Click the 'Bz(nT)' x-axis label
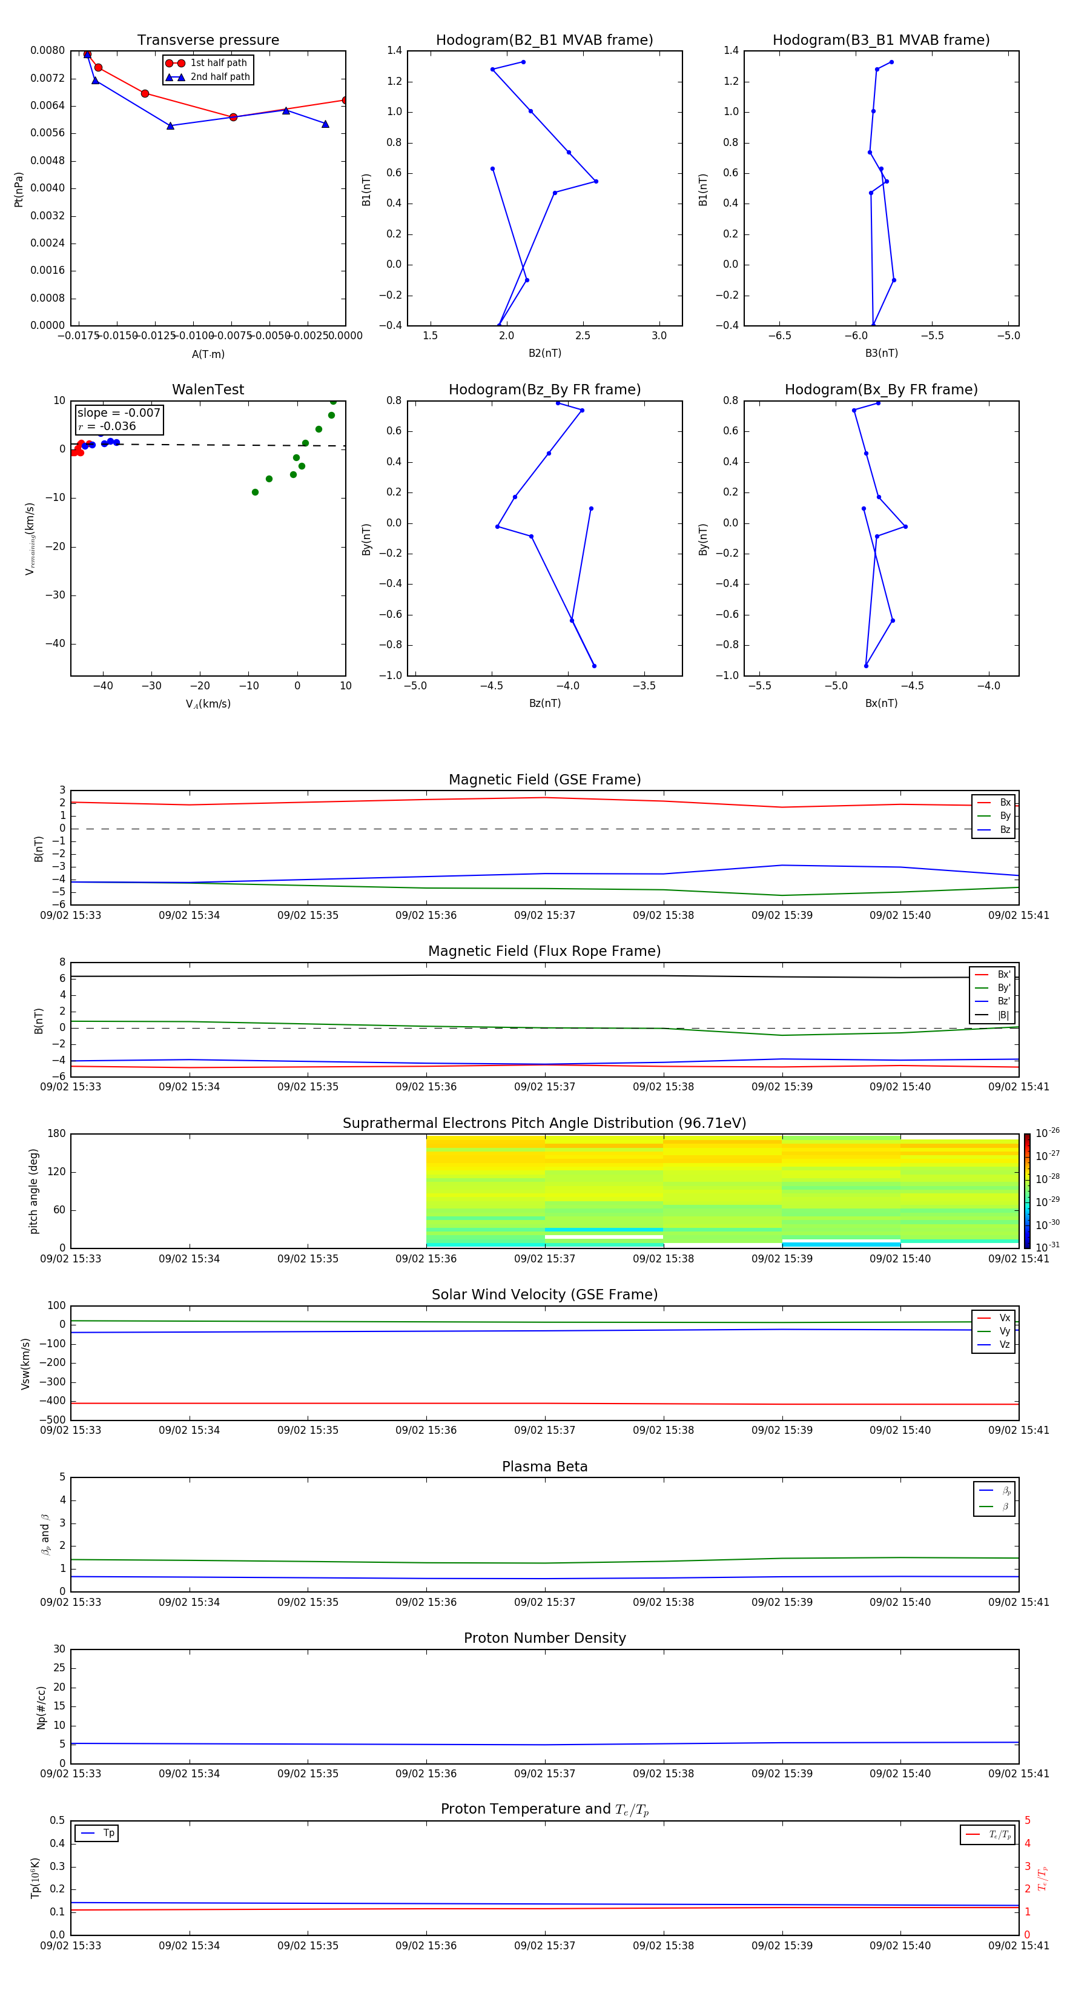1090x1999 pixels. tap(544, 703)
